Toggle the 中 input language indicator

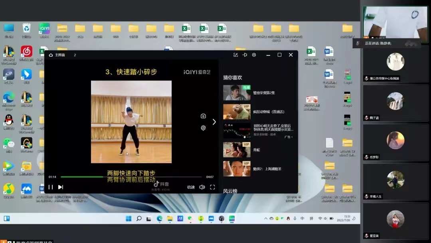point(302,219)
